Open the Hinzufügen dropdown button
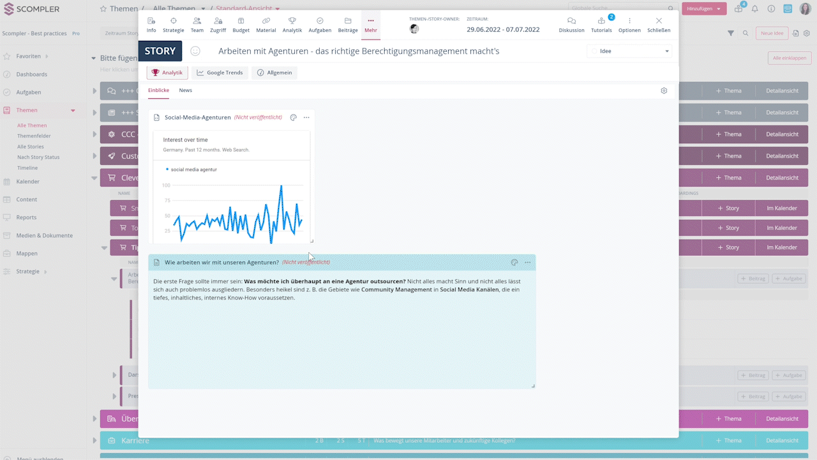 coord(704,9)
